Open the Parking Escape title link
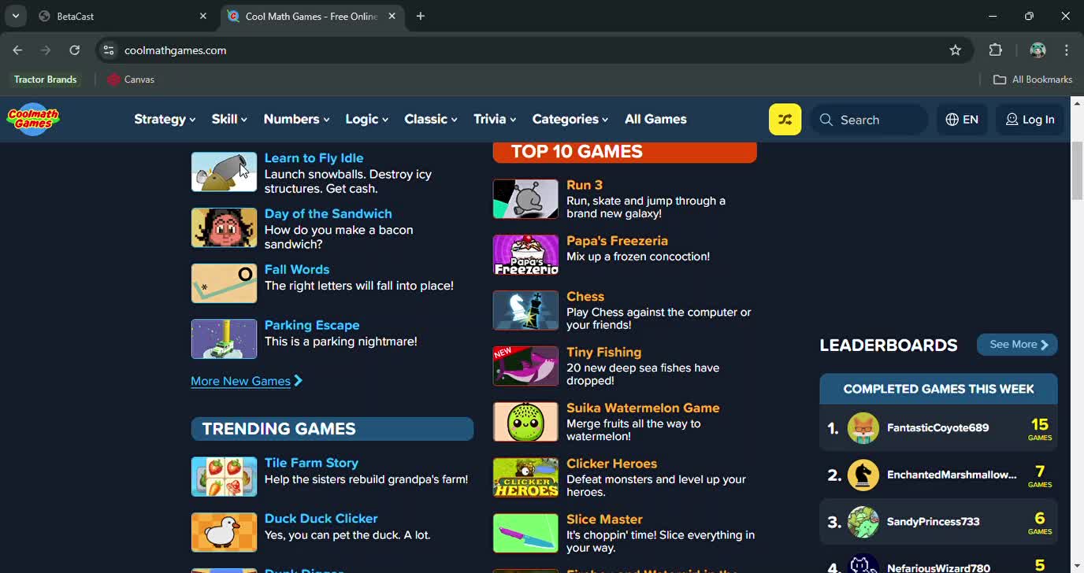 (x=312, y=325)
